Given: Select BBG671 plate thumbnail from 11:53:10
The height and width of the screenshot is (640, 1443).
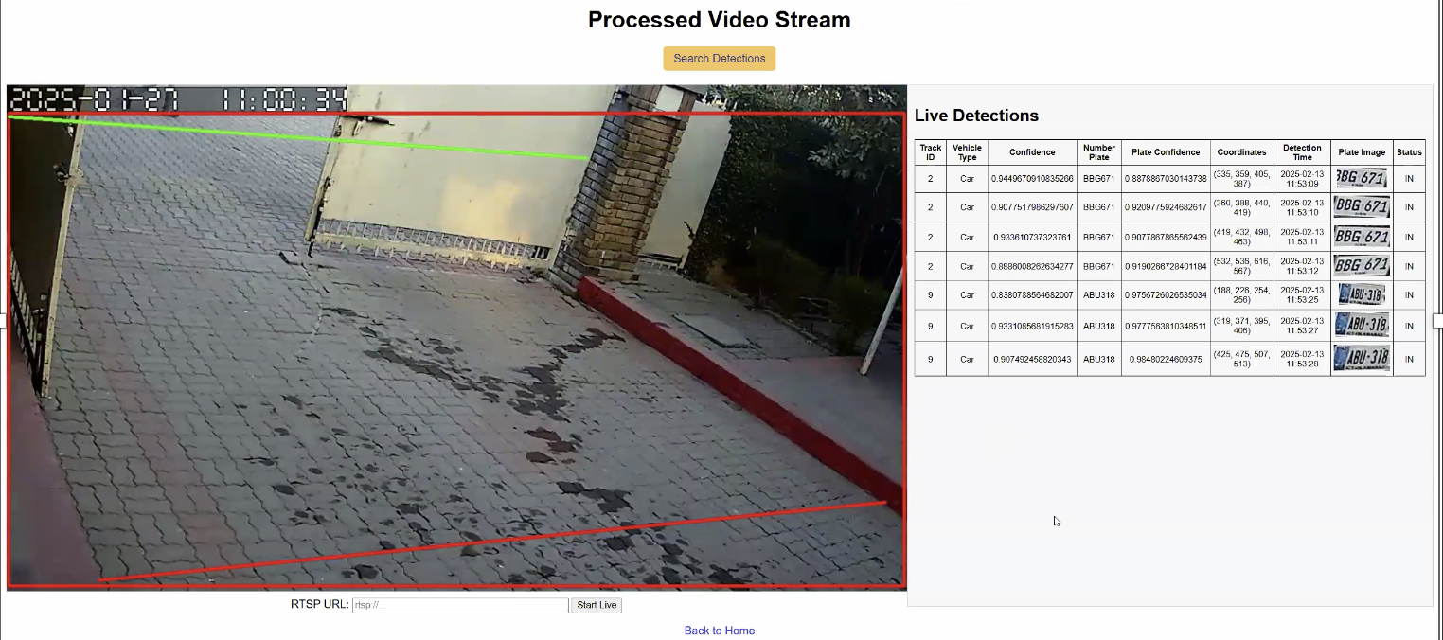Looking at the screenshot, I should pyautogui.click(x=1361, y=206).
